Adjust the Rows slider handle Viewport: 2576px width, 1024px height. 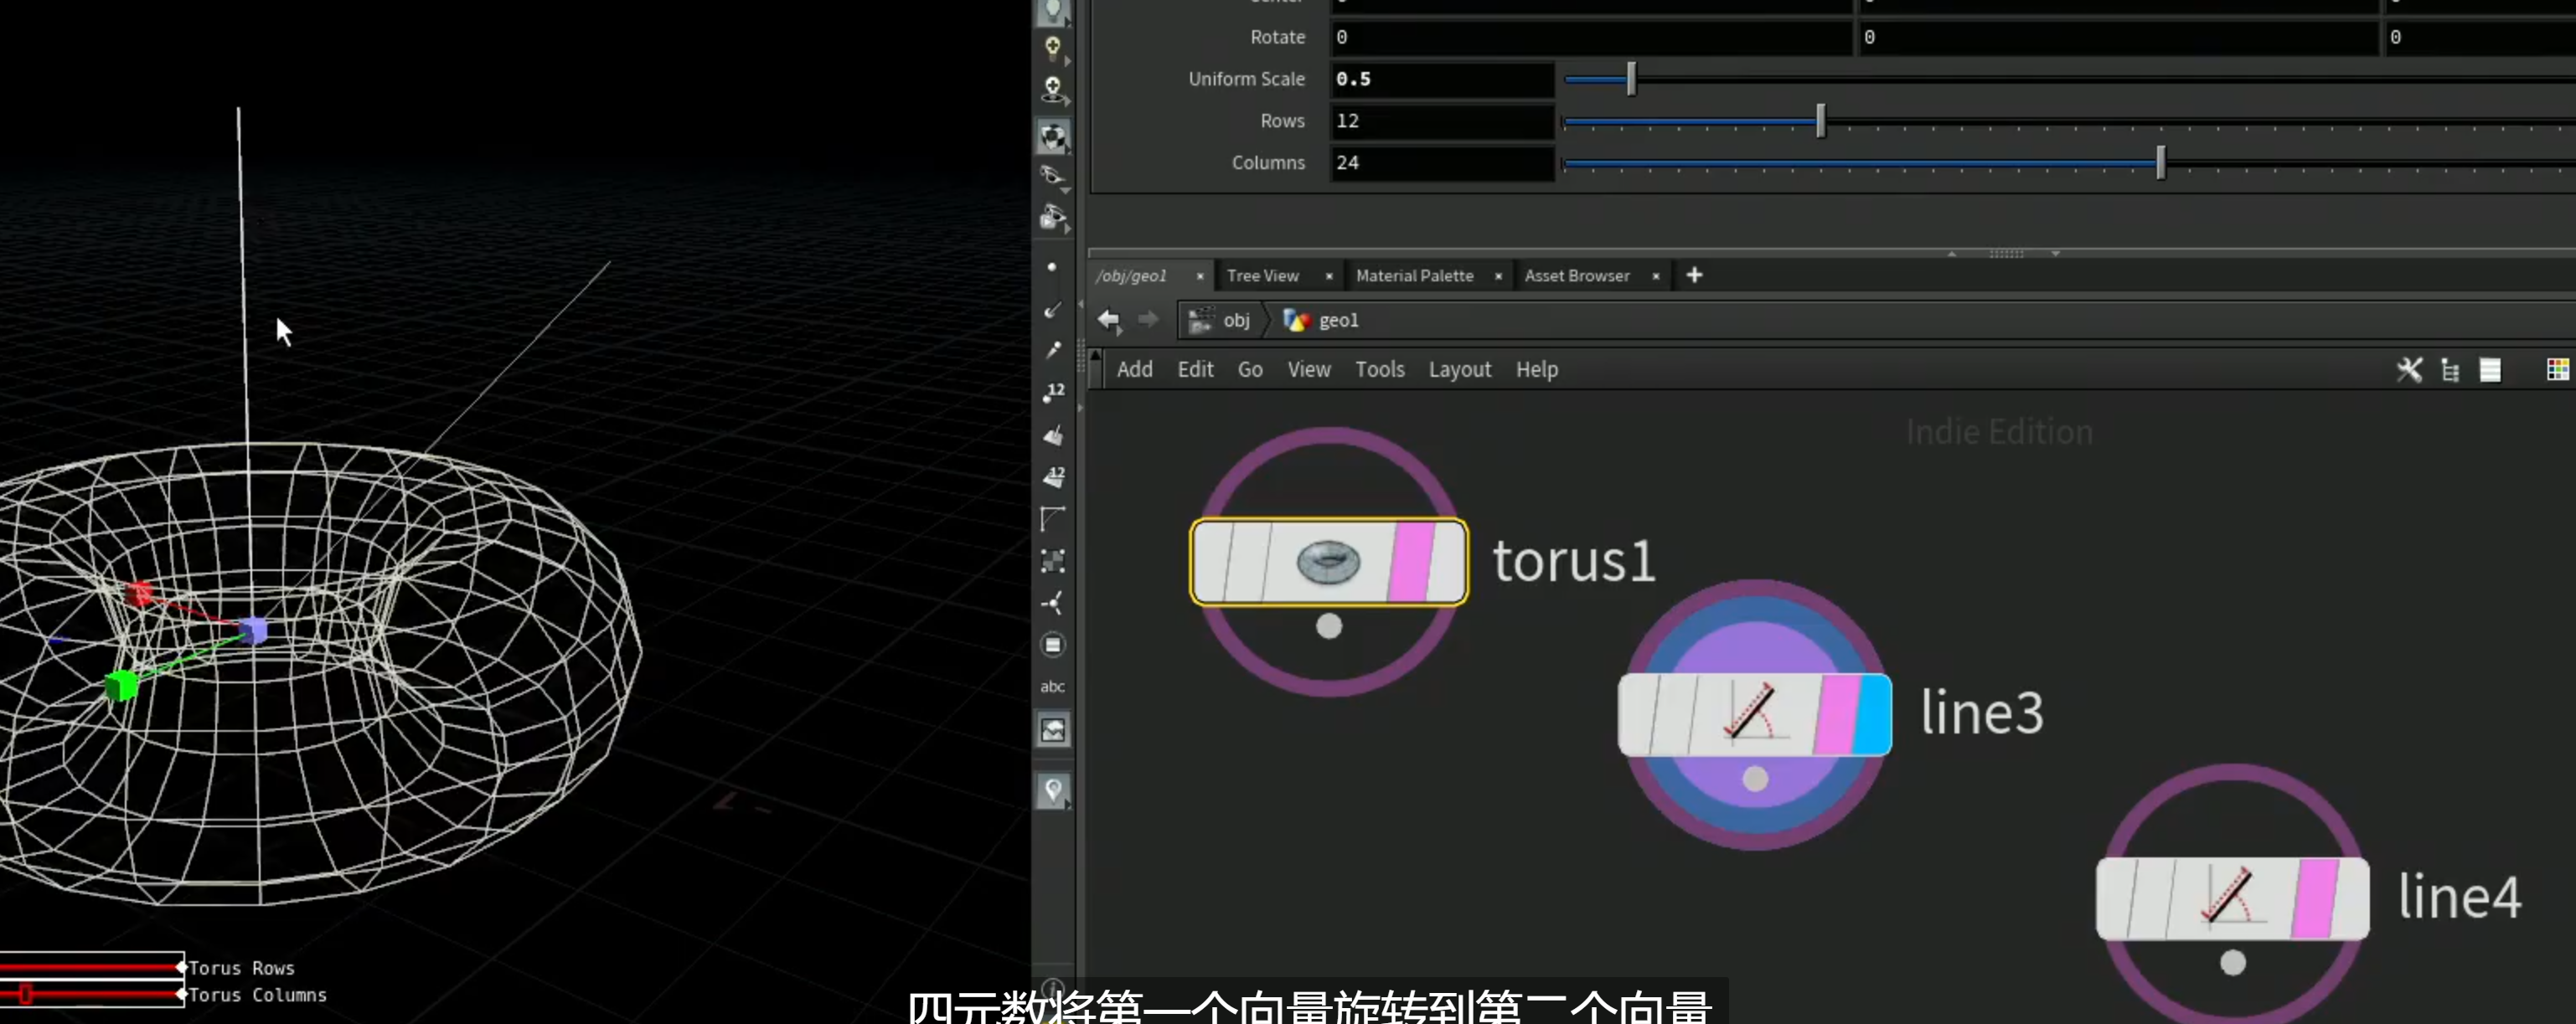tap(1820, 121)
